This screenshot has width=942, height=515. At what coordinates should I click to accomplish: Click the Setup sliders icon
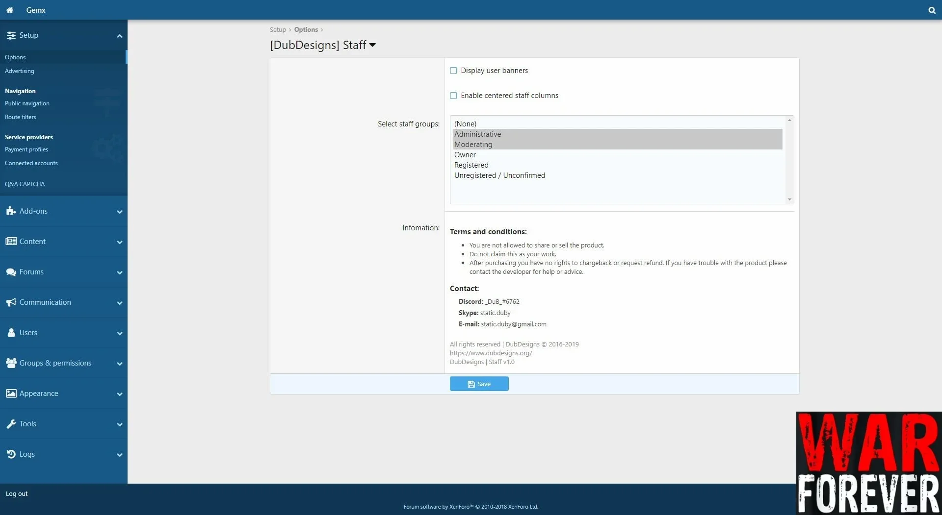point(11,35)
